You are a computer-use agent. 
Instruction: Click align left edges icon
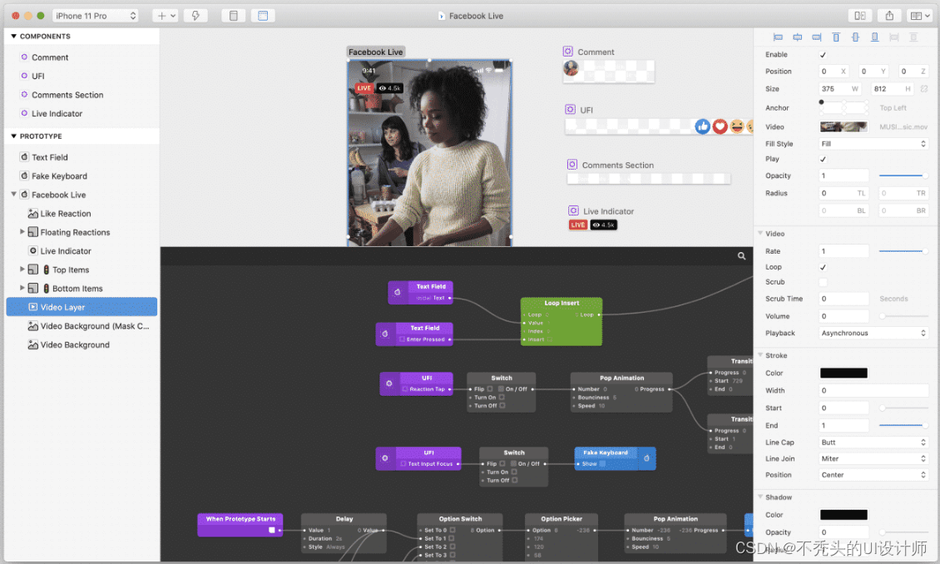(x=778, y=37)
